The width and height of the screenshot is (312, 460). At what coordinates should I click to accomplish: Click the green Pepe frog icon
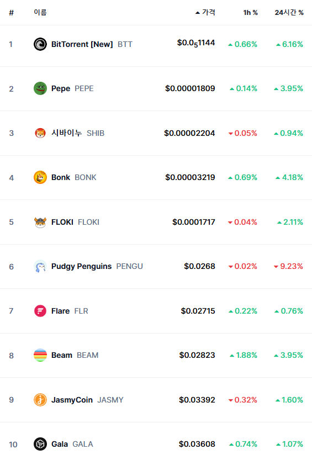pyautogui.click(x=40, y=88)
